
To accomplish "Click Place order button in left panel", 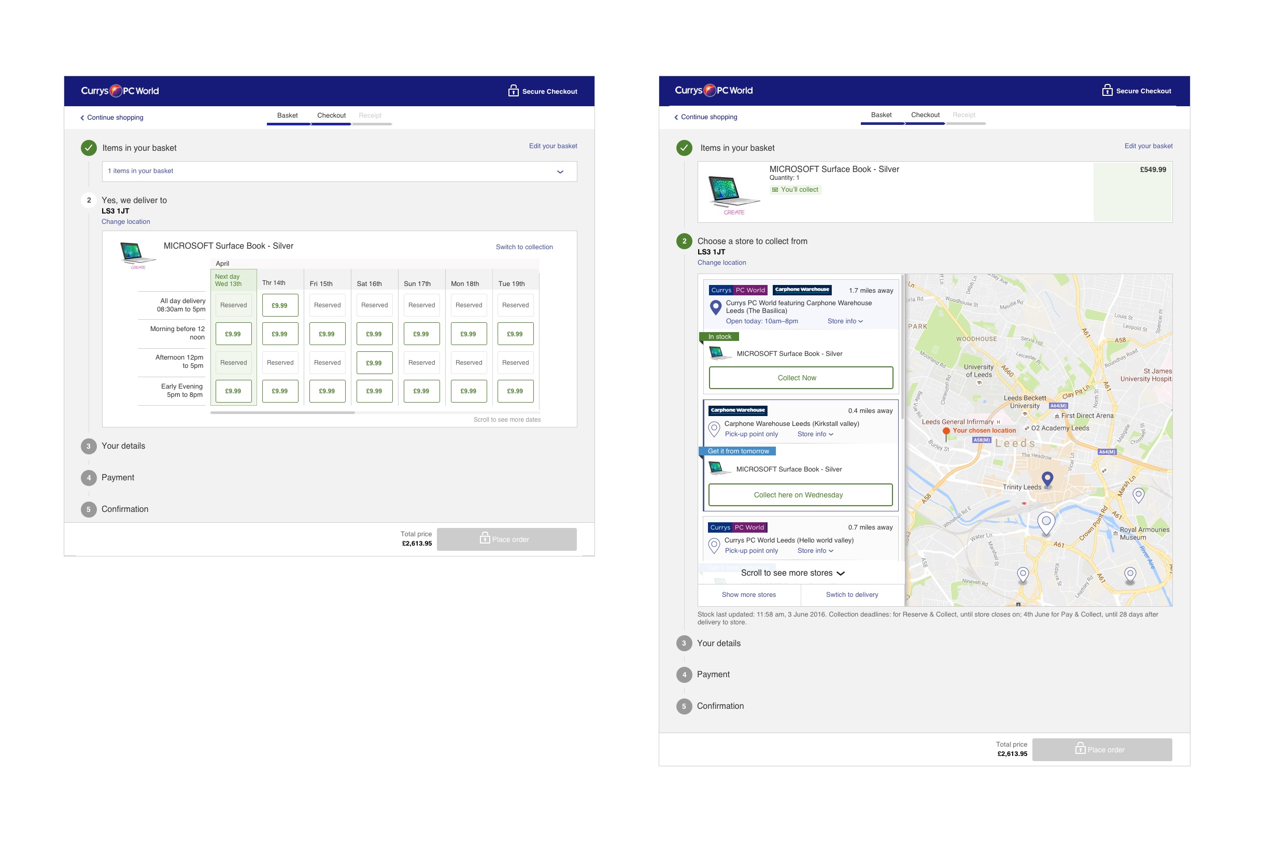I will (506, 539).
